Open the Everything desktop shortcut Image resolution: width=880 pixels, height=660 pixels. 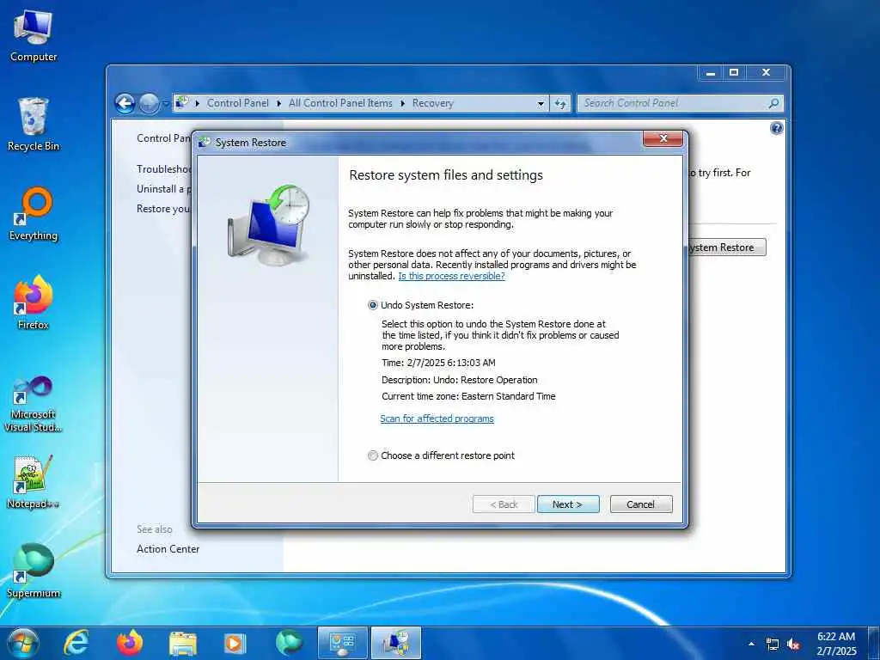tap(34, 214)
